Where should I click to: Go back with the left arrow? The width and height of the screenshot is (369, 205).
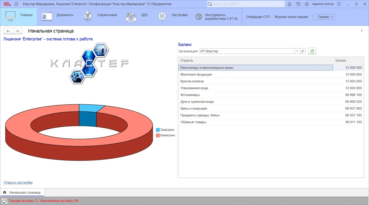(8, 31)
